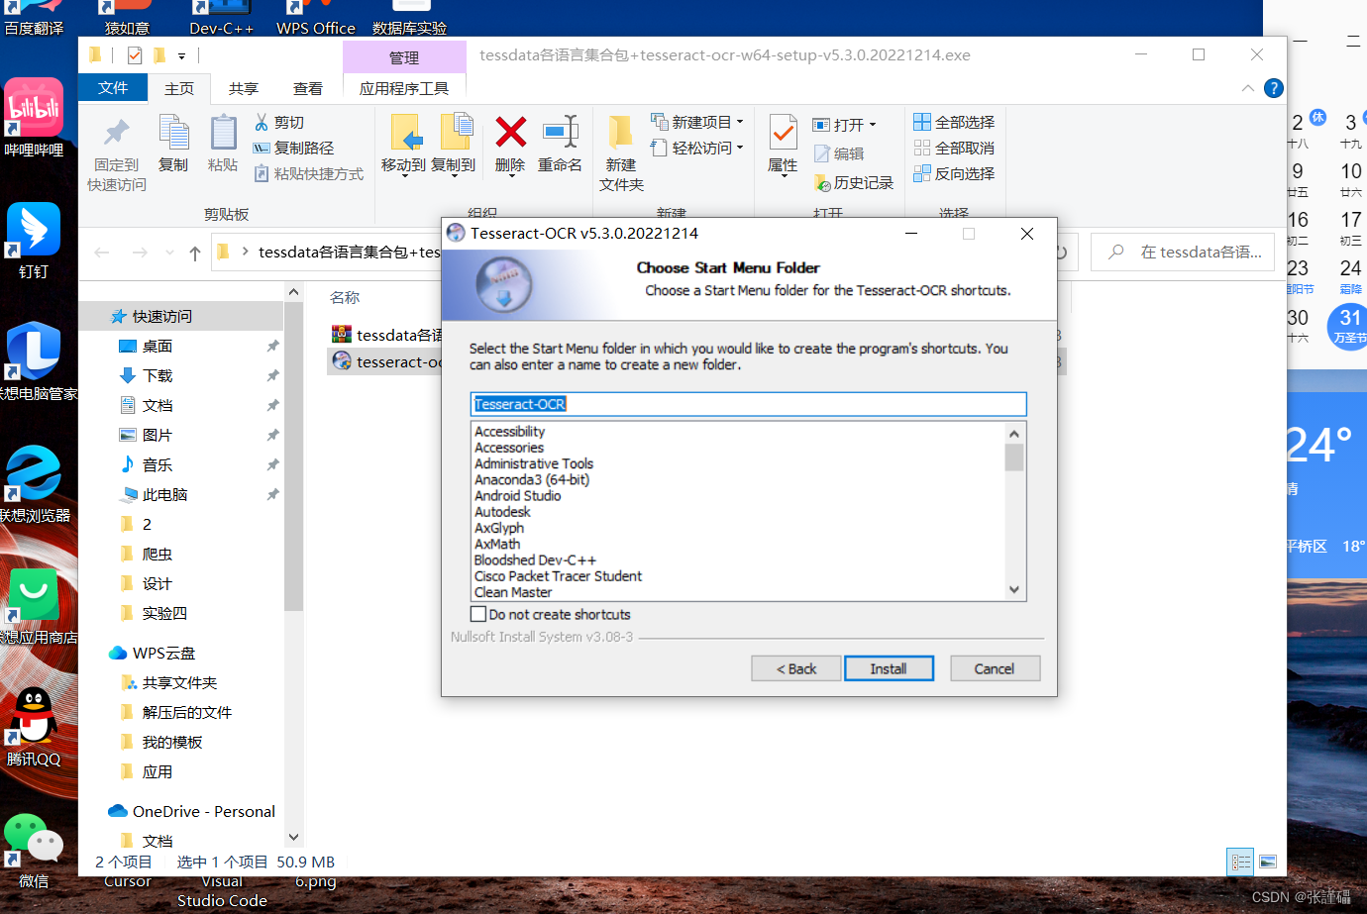Copy the selected item using the 复制 icon
Screen dimensions: 1367x914
pos(173,147)
